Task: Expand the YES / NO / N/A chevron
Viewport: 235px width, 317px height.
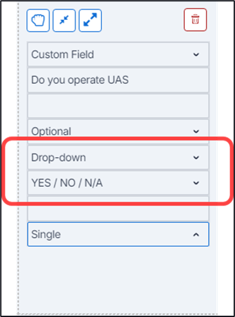Action: 196,183
